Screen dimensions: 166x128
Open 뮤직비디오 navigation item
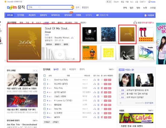56,15
